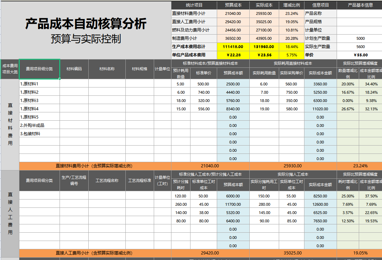Select the 实际采购单价 column header

tap(291, 74)
